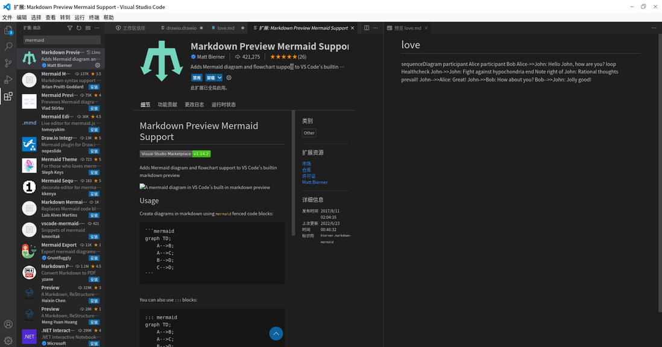Open extensions panel more actions ellipsis

click(x=96, y=28)
